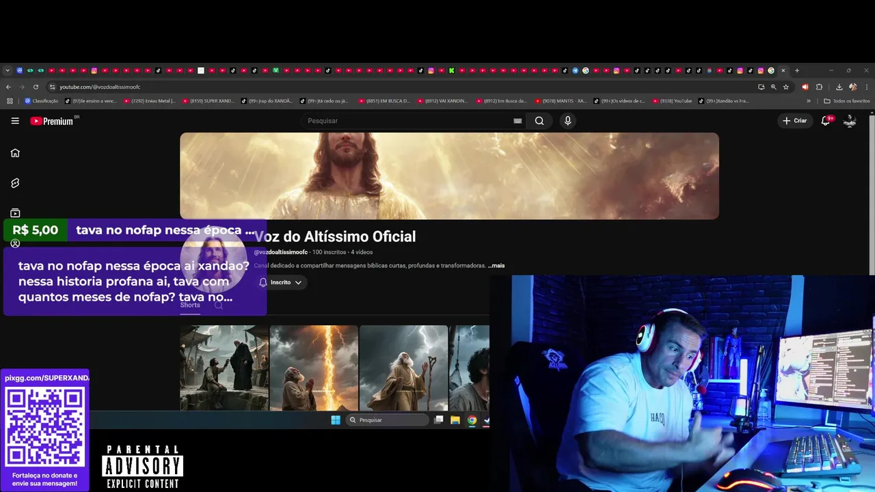875x492 pixels.
Task: Open the MANTIS bookmark
Action: coord(561,101)
